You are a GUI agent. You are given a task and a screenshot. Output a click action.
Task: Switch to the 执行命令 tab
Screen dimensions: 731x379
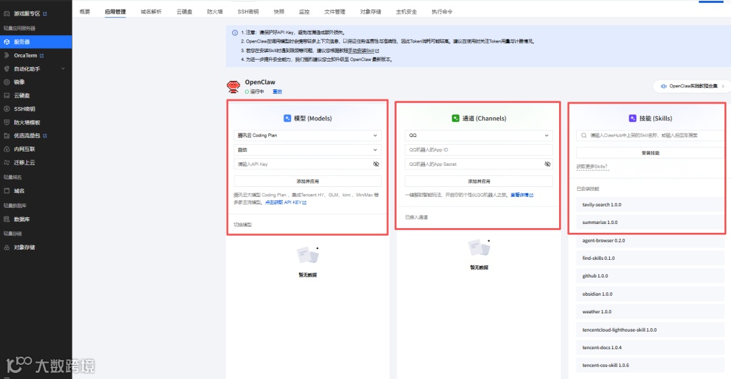442,12
